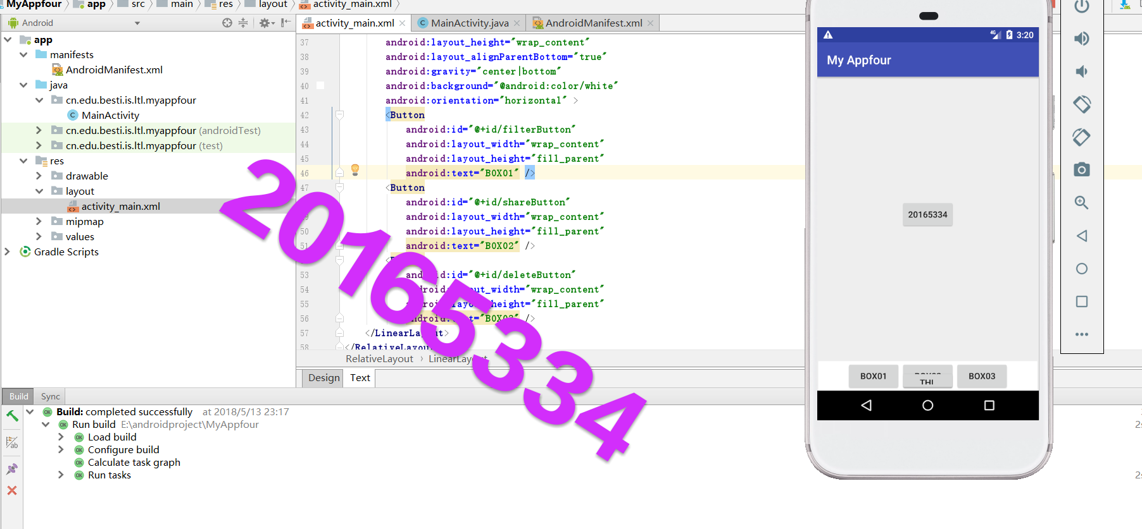This screenshot has width=1142, height=529.
Task: Close the MainActivity.java editor tab
Action: point(517,23)
